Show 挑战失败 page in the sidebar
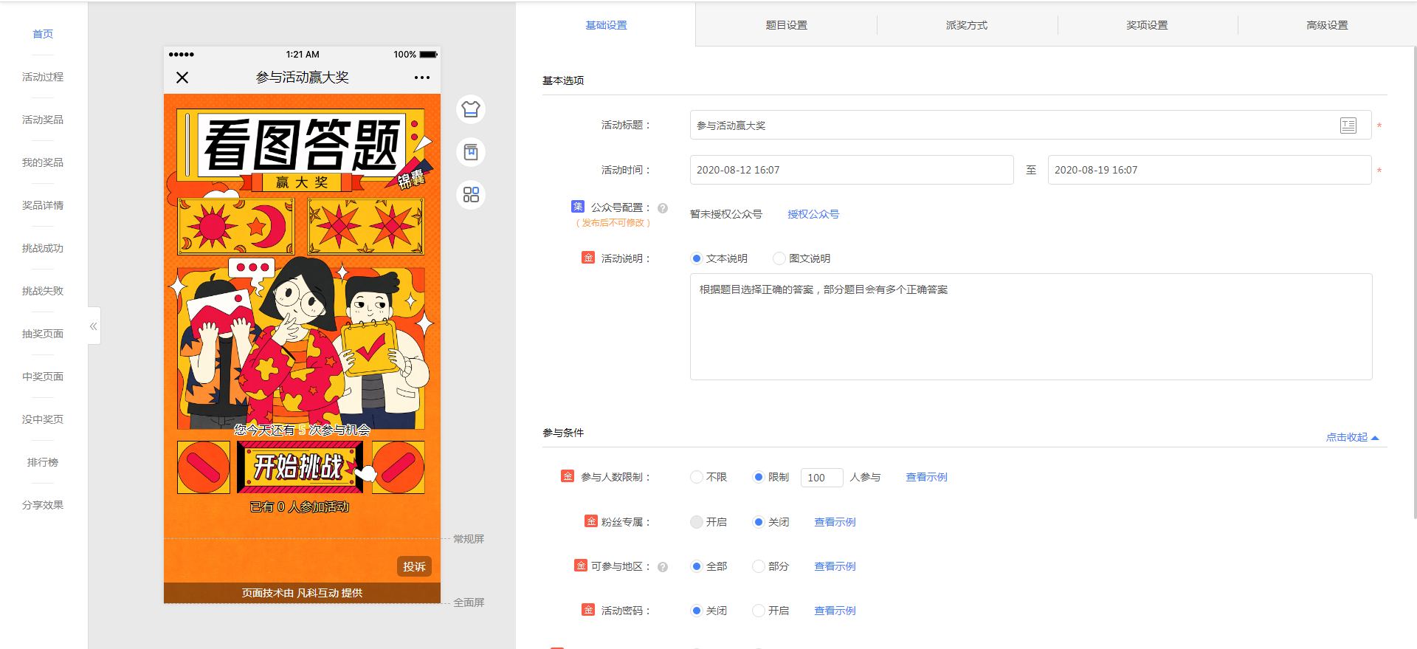The image size is (1417, 649). (43, 291)
